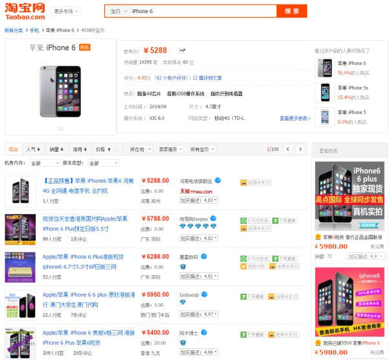The width and height of the screenshot is (389, 360).
Task: Click the Tmall logo under 河南电信旗舰店
Action: 196,191
